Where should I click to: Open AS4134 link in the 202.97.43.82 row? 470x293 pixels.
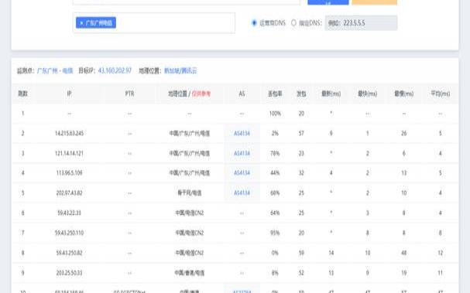(x=242, y=193)
